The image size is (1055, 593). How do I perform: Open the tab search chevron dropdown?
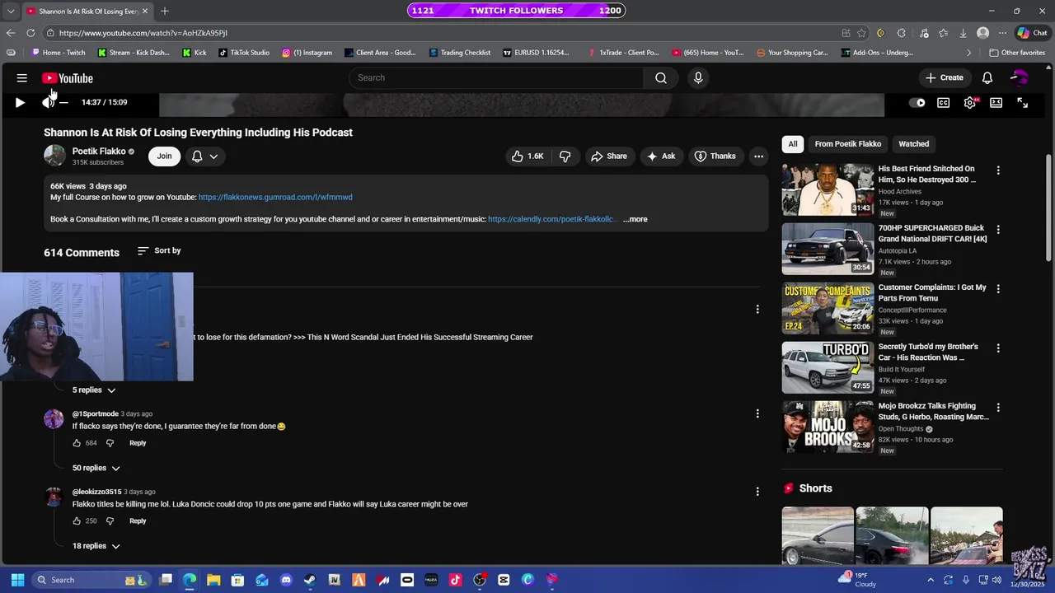point(11,11)
